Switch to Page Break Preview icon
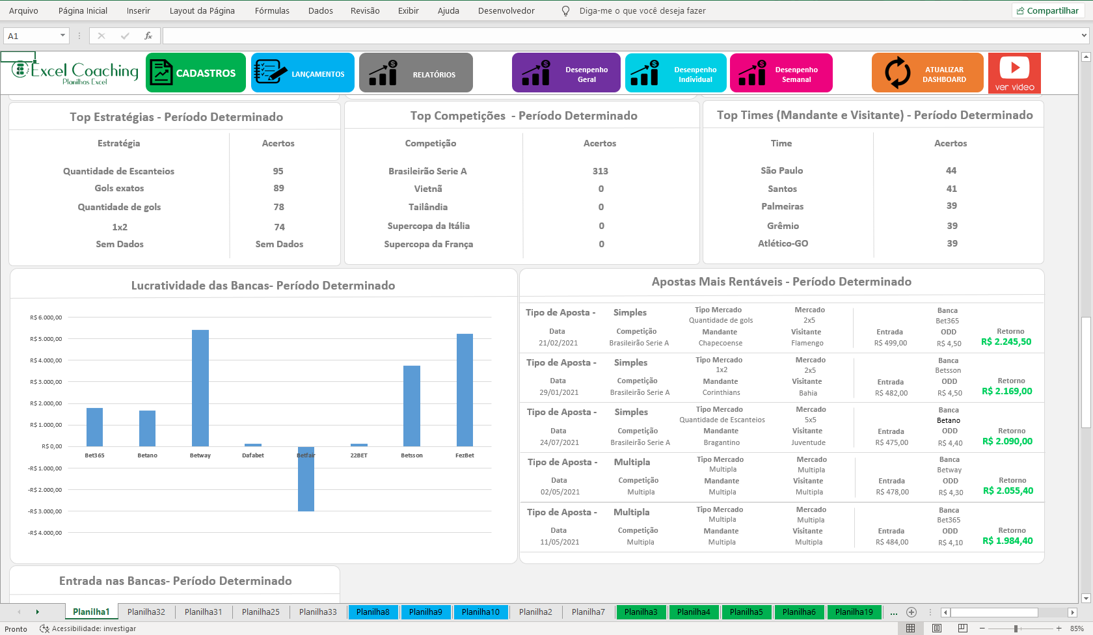The height and width of the screenshot is (635, 1093). [962, 628]
